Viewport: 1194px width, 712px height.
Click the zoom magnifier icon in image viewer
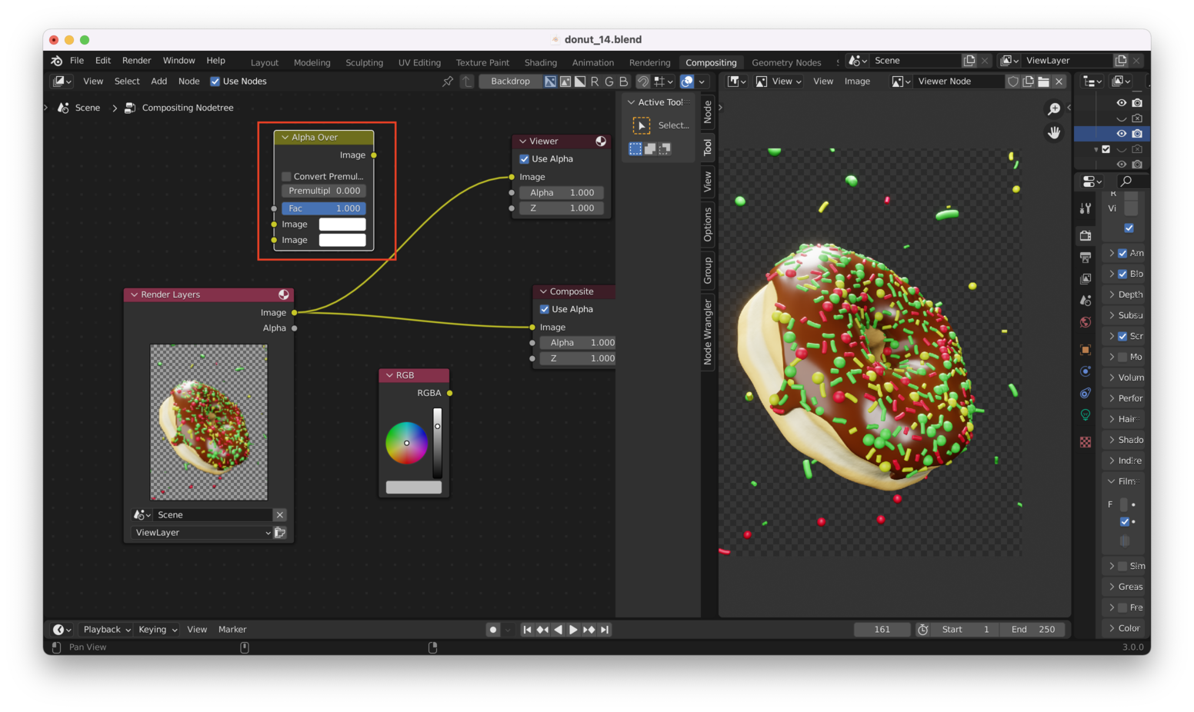pyautogui.click(x=1054, y=109)
